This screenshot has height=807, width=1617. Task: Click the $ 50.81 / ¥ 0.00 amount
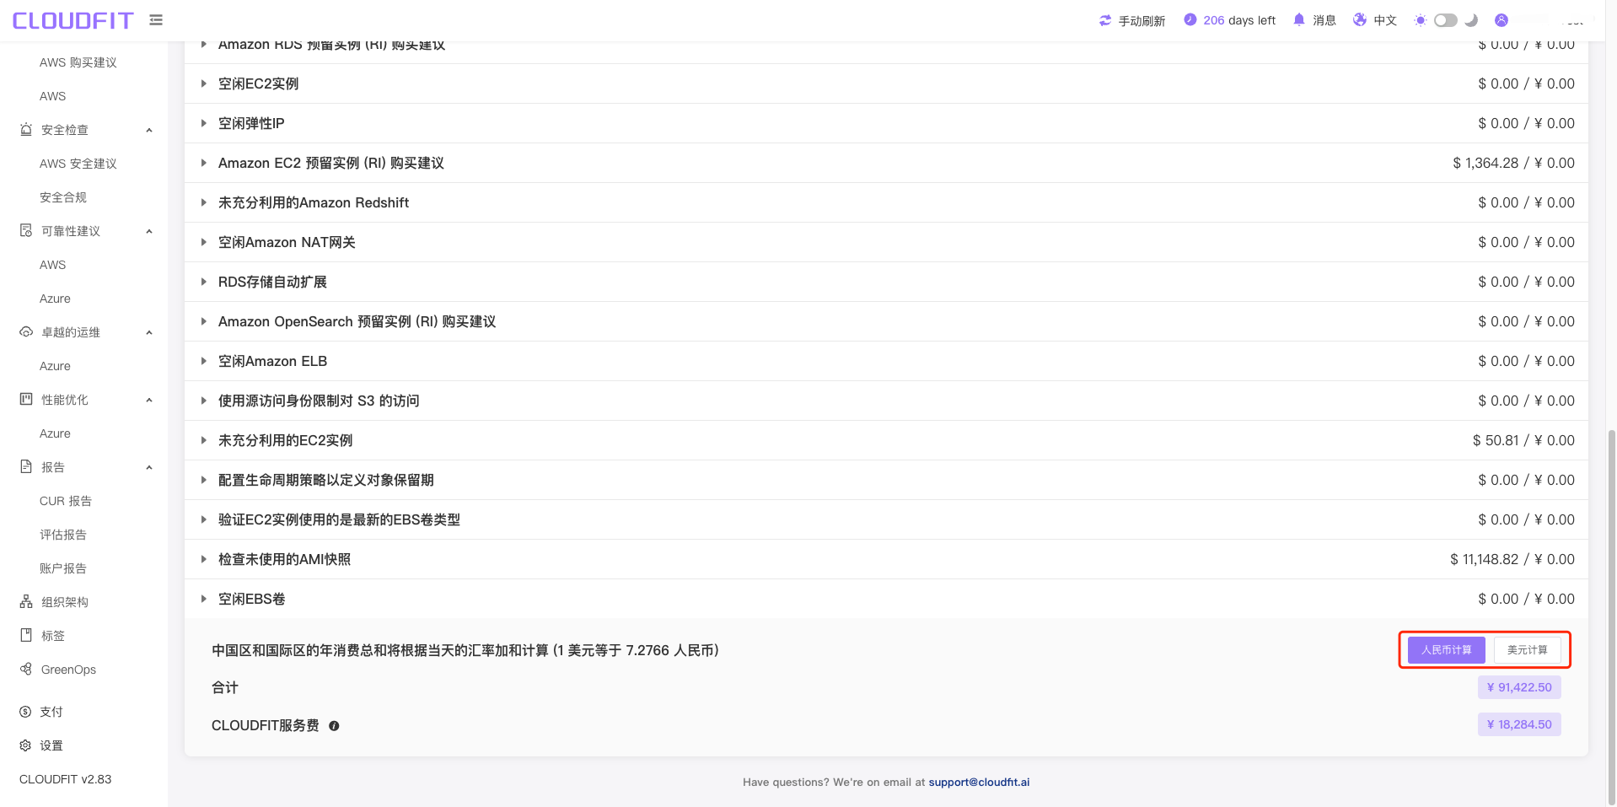pos(1523,440)
